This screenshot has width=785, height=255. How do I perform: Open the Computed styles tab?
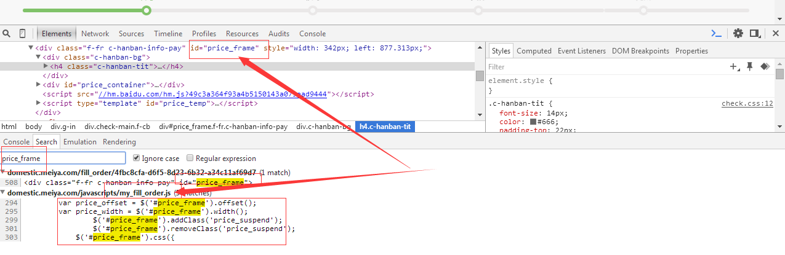click(x=534, y=51)
